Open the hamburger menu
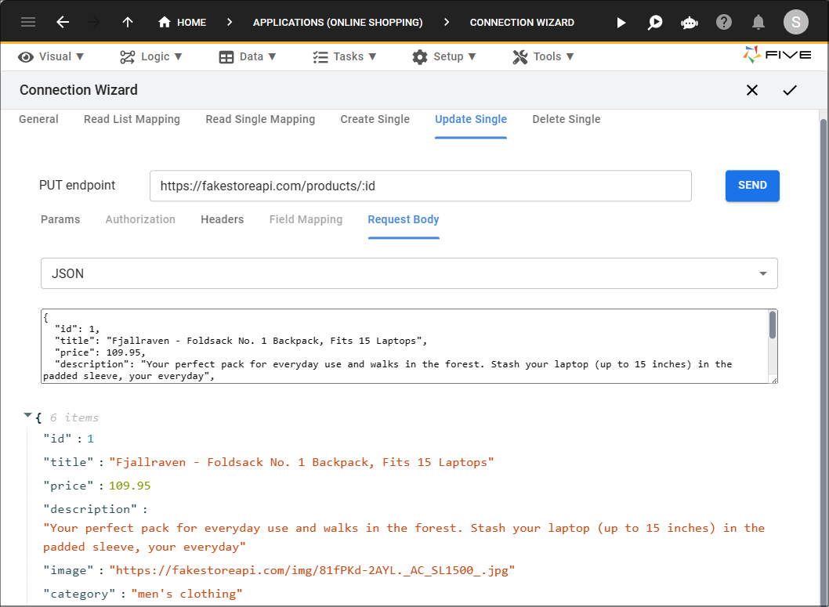 (x=28, y=22)
